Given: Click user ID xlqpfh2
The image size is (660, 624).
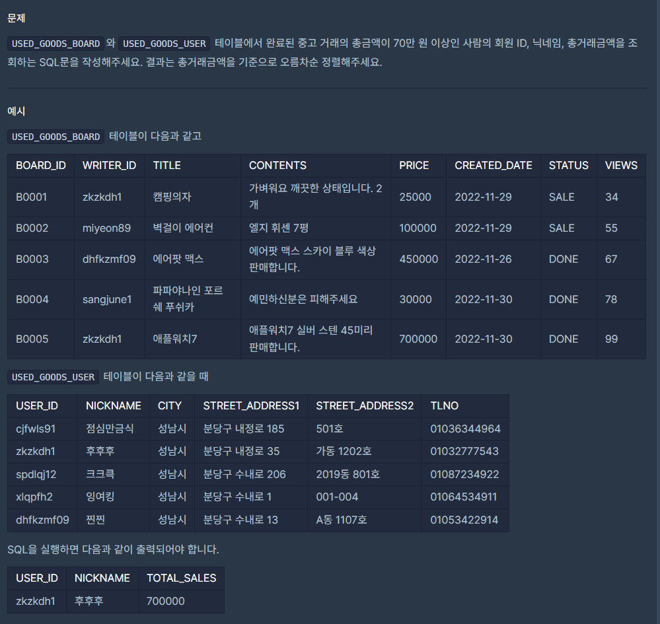Looking at the screenshot, I should coord(34,497).
